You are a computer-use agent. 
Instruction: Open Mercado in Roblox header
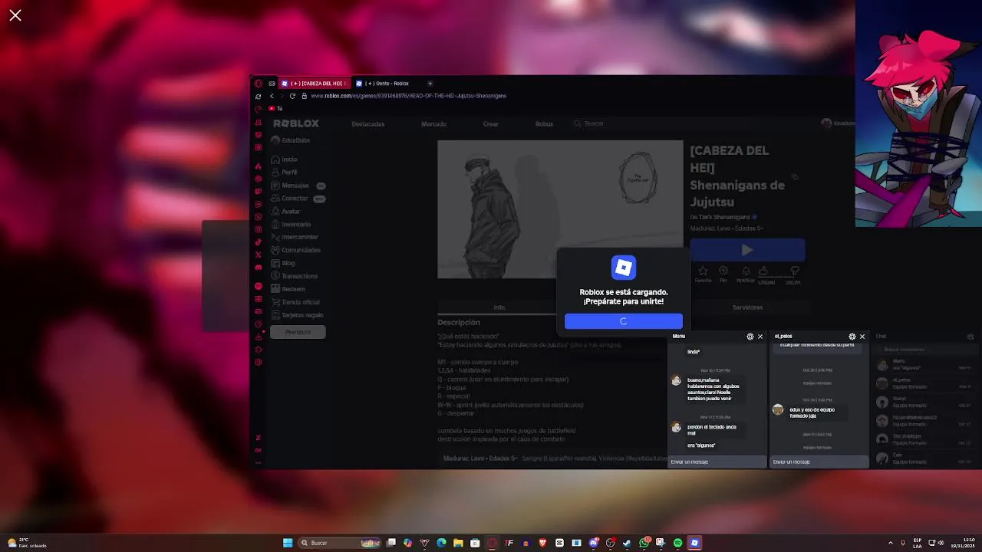(433, 123)
